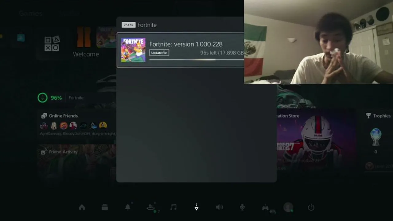
Task: Click the 96s left remaining time text
Action: click(x=208, y=53)
